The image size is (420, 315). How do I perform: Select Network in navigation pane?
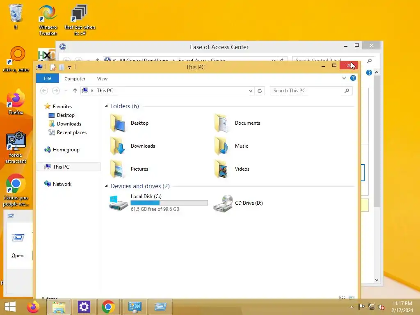(x=58, y=184)
